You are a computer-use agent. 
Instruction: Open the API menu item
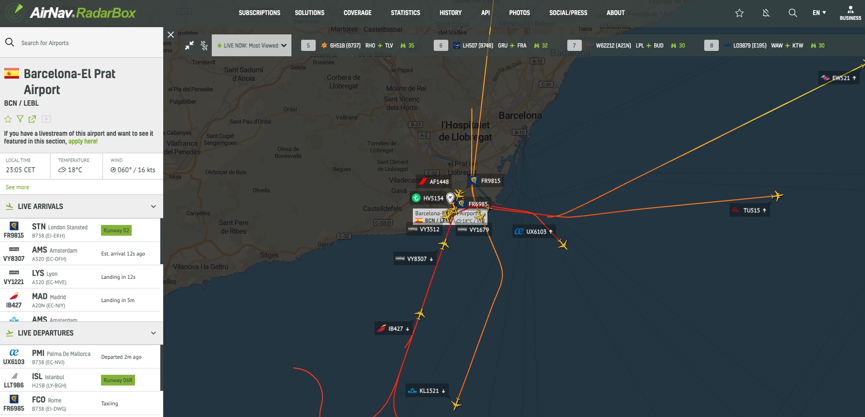(485, 13)
